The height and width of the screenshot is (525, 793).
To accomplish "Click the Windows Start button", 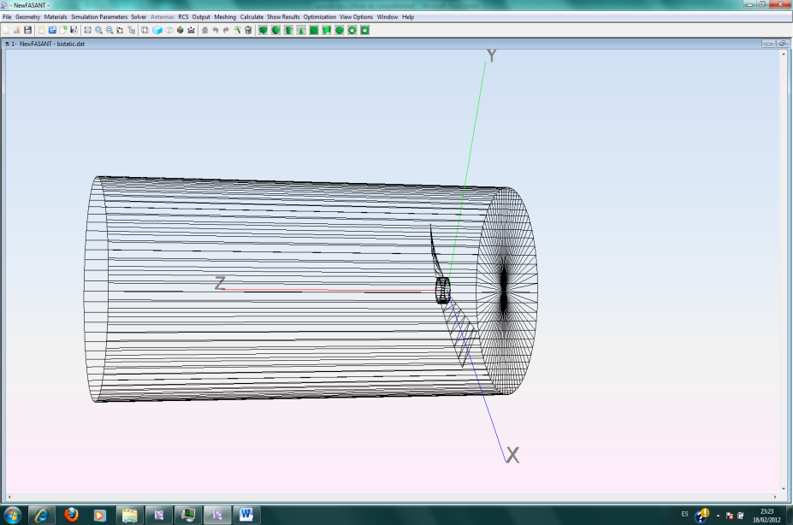I will tap(12, 515).
